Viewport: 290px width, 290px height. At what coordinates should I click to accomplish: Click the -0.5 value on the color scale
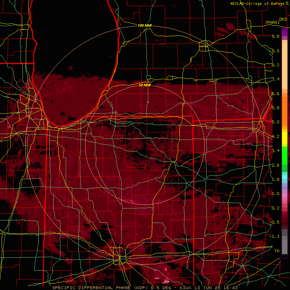[274, 222]
